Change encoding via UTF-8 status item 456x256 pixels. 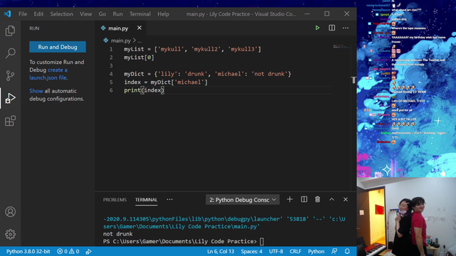click(276, 251)
